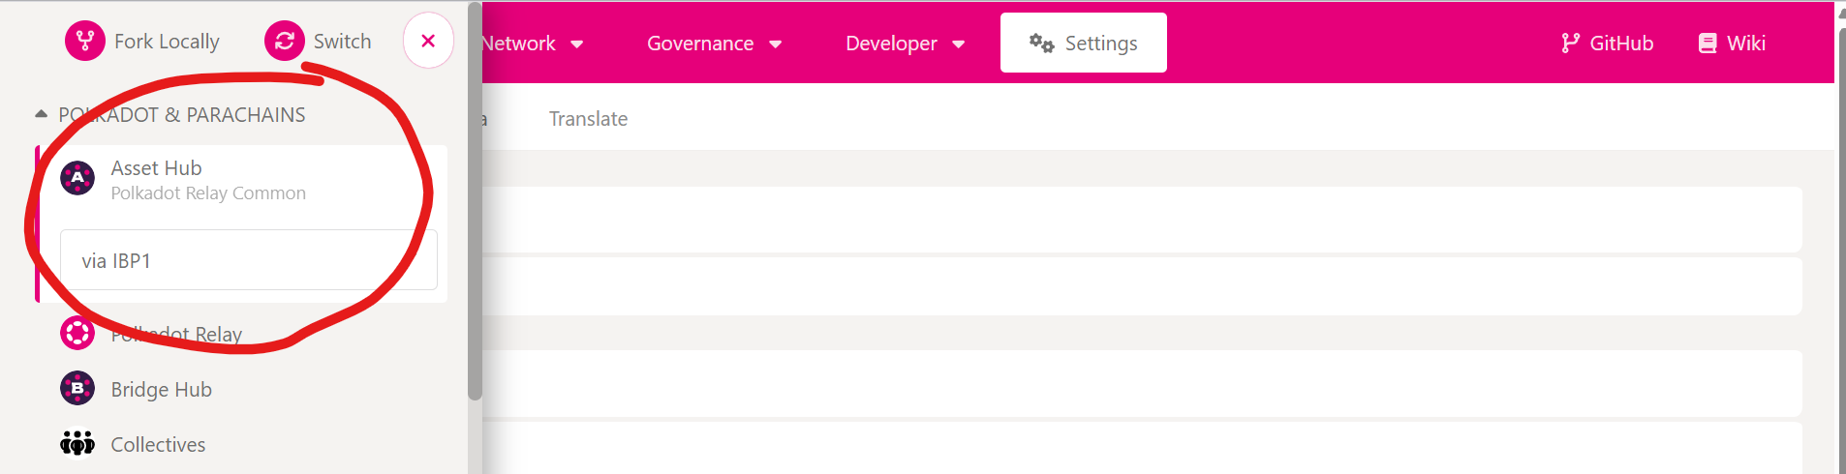Click the Collectives chain logo
Screen dimensions: 1846x474
tap(77, 444)
